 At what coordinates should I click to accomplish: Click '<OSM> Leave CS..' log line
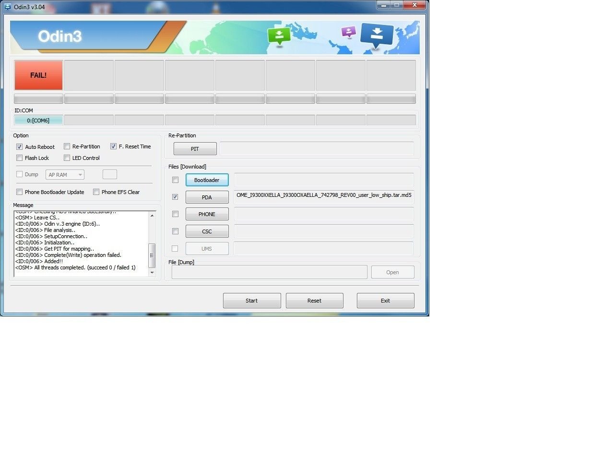37,218
